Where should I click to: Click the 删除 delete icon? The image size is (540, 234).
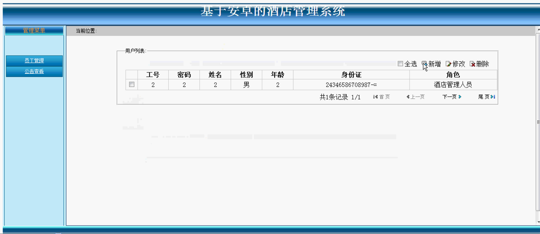473,64
